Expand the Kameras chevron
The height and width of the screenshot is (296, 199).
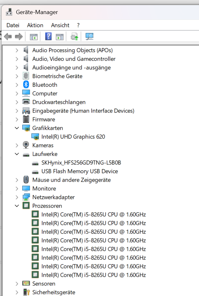17,145
